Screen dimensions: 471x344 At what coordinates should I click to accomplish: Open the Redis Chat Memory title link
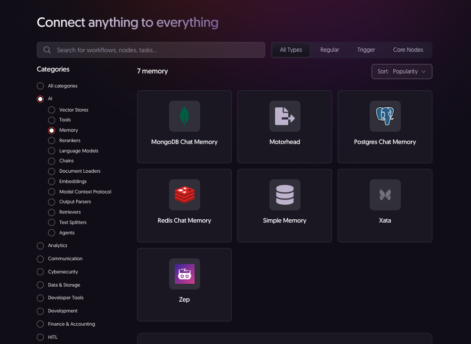coord(185,221)
